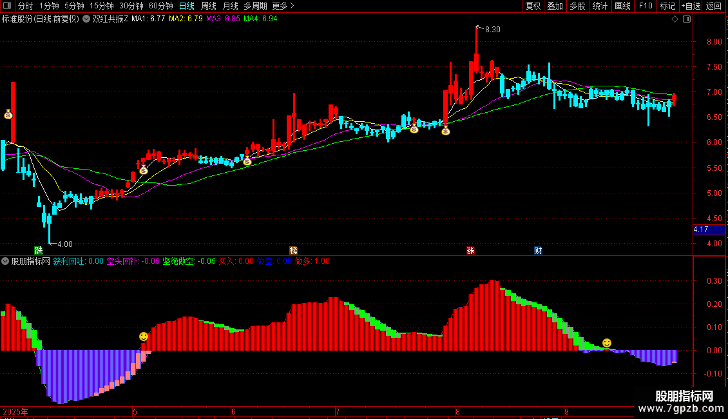Switch to the 5分钟 period
This screenshot has height=419, width=728.
pyautogui.click(x=74, y=6)
